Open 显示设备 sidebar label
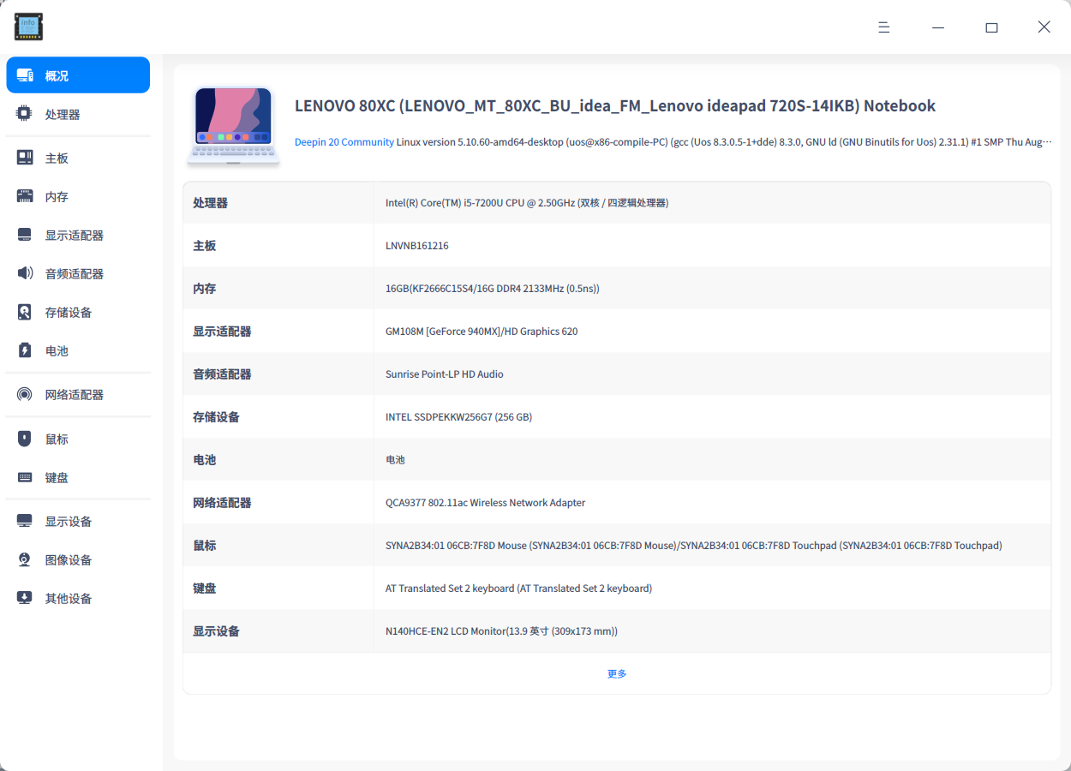 69,521
